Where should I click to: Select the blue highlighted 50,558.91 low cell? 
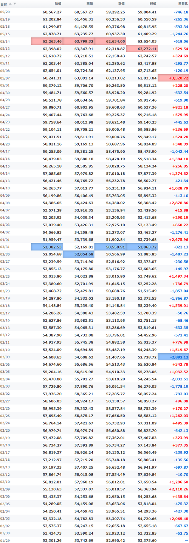110,247
